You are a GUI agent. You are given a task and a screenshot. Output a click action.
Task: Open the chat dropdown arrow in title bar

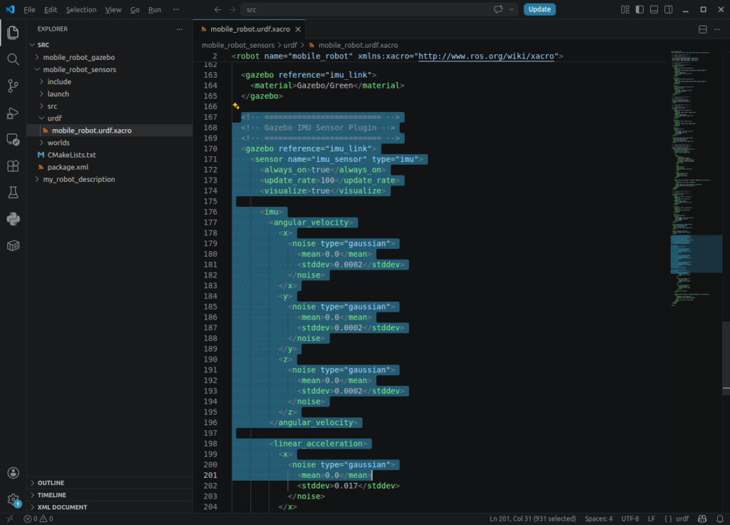[512, 9]
